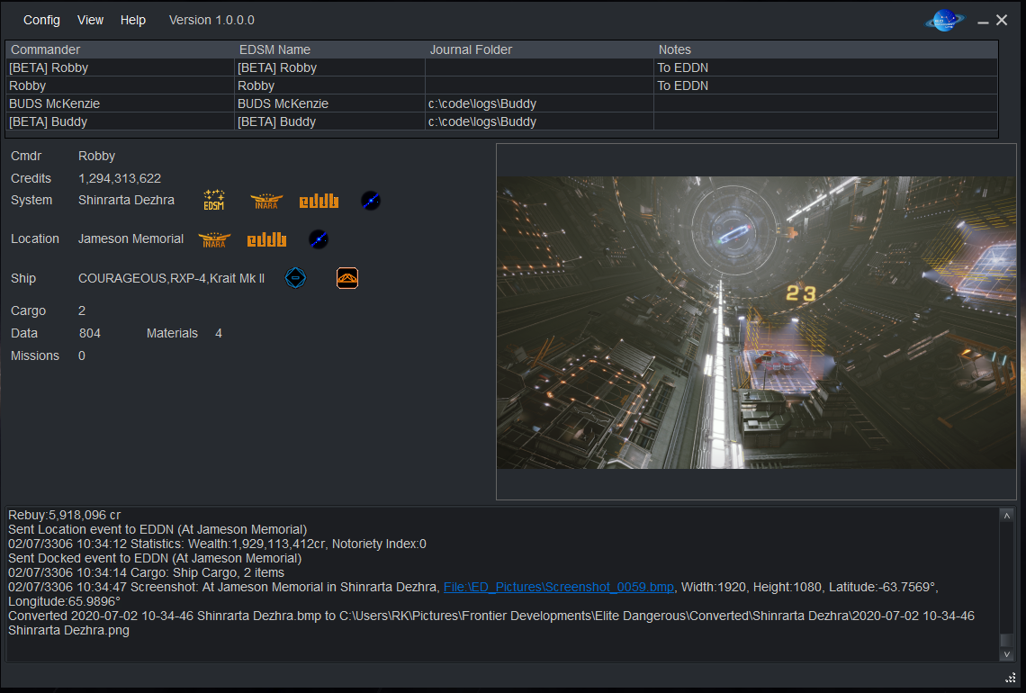This screenshot has height=693, width=1026.
Task: Sort by the Commander column header
Action: [120, 49]
